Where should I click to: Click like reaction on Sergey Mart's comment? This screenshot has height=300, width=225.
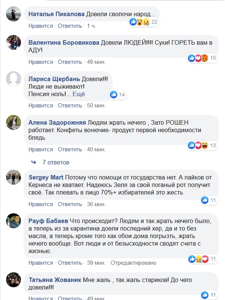click(x=205, y=200)
